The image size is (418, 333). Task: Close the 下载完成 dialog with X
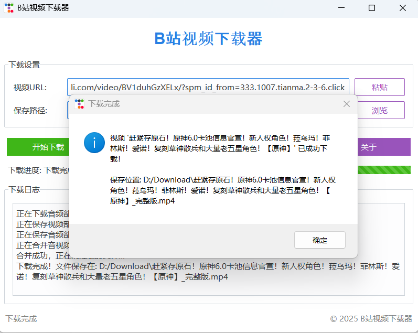click(347, 104)
